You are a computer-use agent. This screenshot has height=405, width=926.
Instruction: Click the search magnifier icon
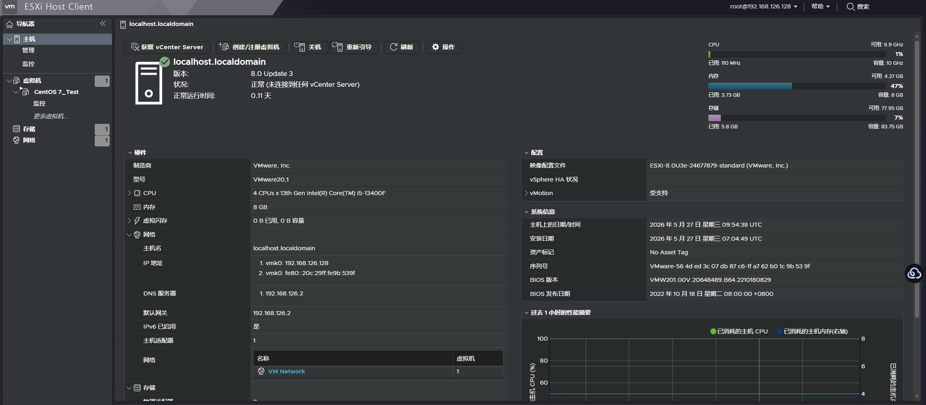tap(850, 7)
